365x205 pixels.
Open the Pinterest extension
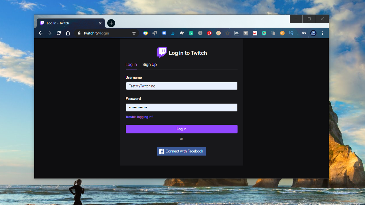click(209, 33)
